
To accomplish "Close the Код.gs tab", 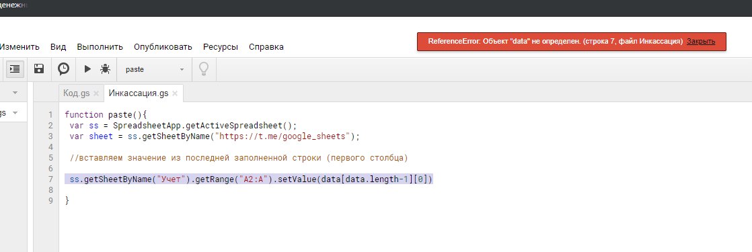I will 96,94.
